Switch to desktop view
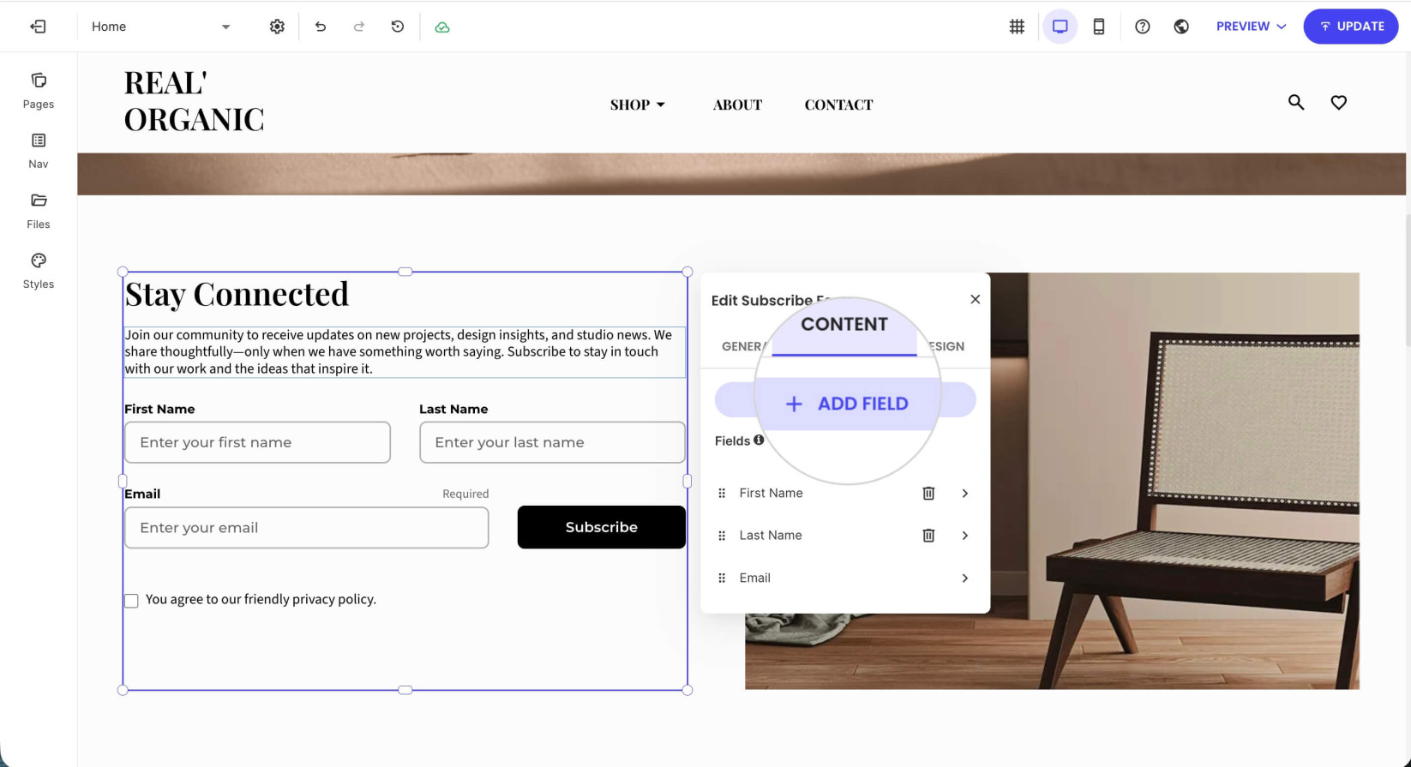This screenshot has width=1411, height=767. (x=1060, y=27)
